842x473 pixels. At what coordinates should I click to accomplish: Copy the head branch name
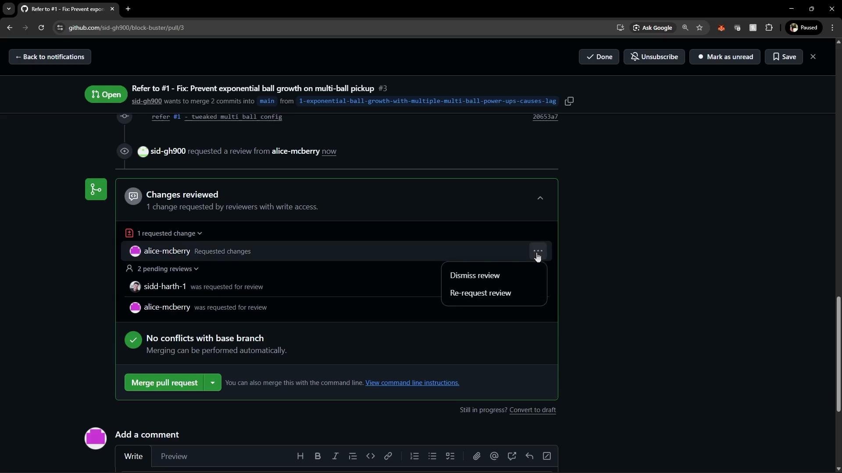(x=569, y=101)
